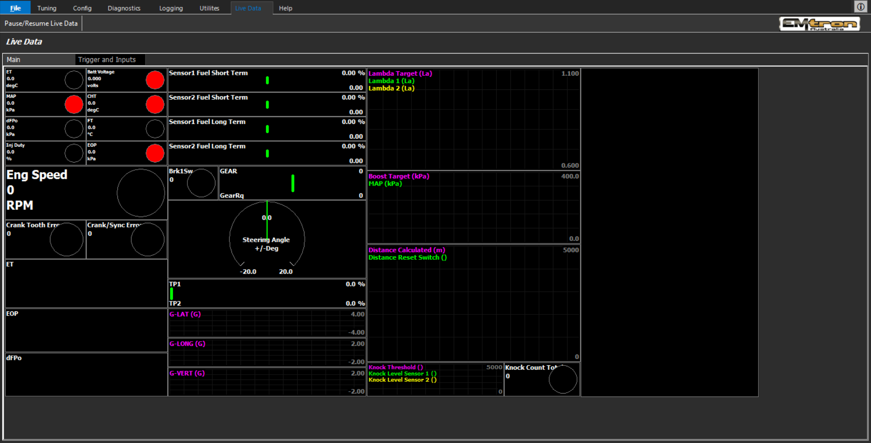Click the EOP red warning indicator
Viewport: 871px width, 443px height.
tap(155, 153)
